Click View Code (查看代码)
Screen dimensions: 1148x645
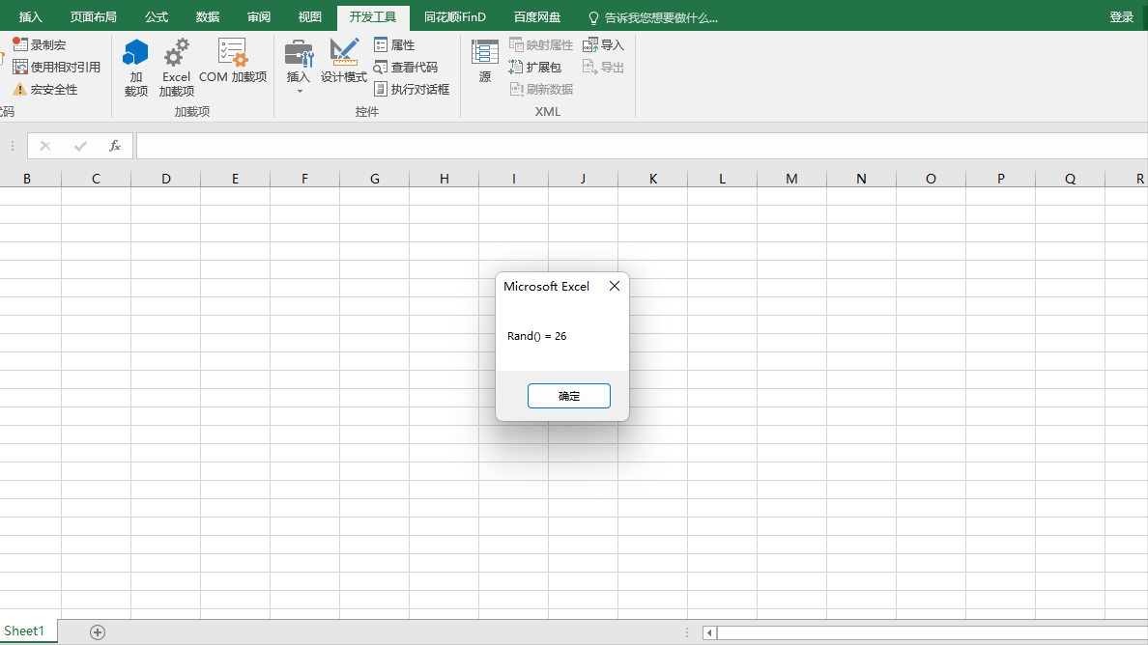(x=406, y=67)
